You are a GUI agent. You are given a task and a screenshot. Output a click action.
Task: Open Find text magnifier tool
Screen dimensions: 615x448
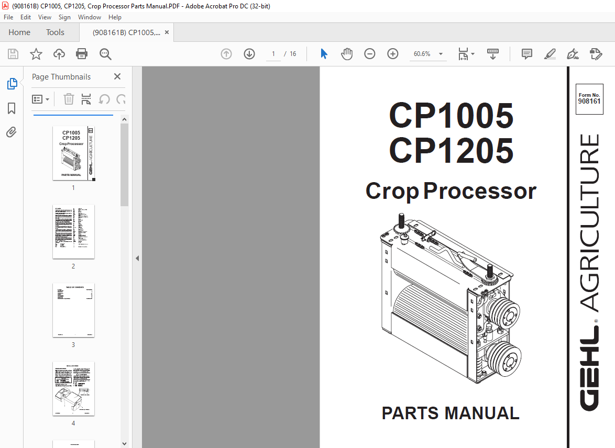coord(105,54)
